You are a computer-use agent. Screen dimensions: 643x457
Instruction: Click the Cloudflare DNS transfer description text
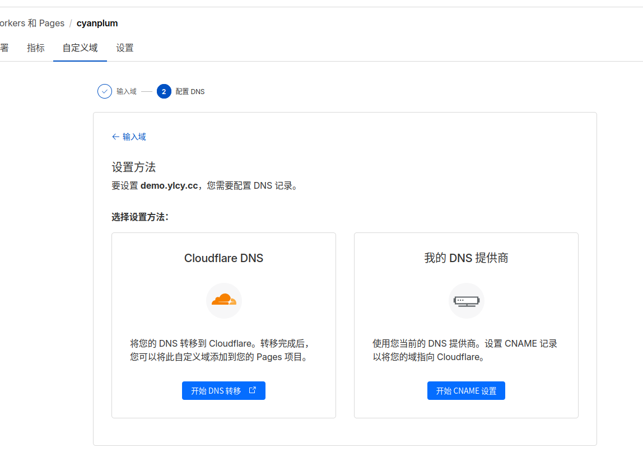pos(221,350)
